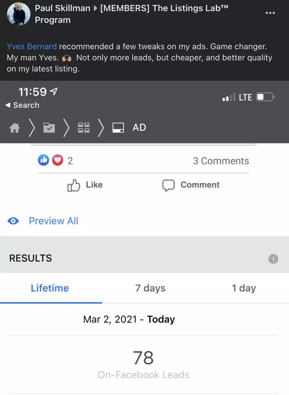This screenshot has width=289, height=395.
Task: Expand the chevron after the folder icon
Action: click(66, 128)
